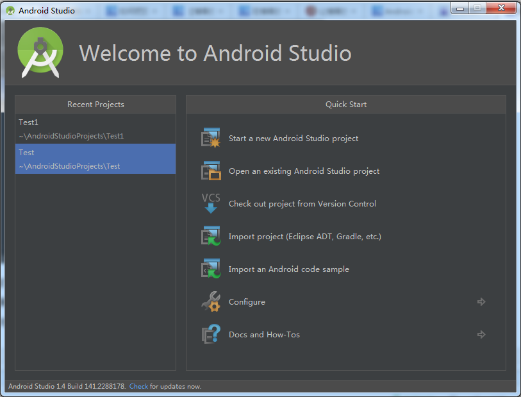Image resolution: width=521 pixels, height=397 pixels.
Task: Choose Open an existing Android Studio project
Action: click(304, 171)
